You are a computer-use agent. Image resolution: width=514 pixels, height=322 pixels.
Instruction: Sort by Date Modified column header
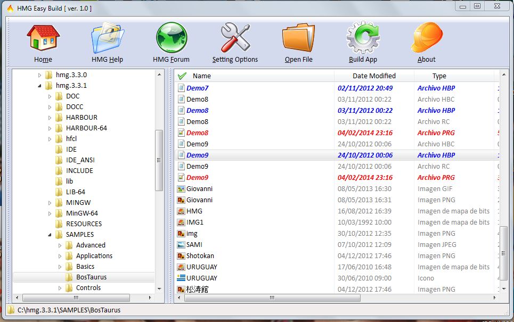coord(374,76)
